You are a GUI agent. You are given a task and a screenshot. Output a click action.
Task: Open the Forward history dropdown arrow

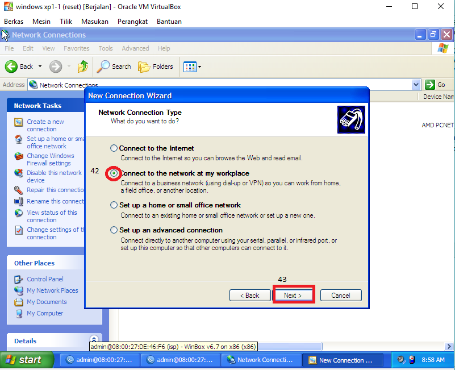[69, 66]
